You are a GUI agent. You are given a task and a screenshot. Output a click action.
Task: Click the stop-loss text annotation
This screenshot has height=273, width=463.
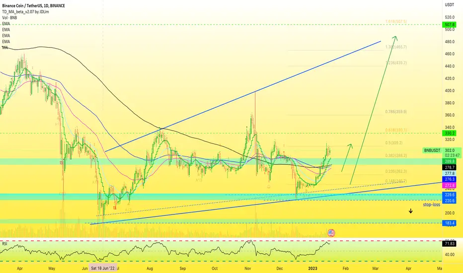point(431,205)
